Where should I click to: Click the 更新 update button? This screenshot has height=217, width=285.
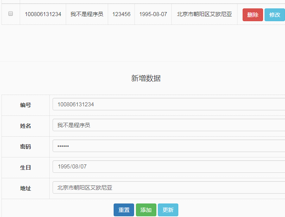point(168,210)
